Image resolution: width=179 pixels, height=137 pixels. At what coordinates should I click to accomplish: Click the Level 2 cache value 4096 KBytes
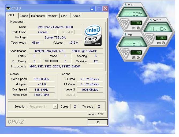[x=90, y=90]
